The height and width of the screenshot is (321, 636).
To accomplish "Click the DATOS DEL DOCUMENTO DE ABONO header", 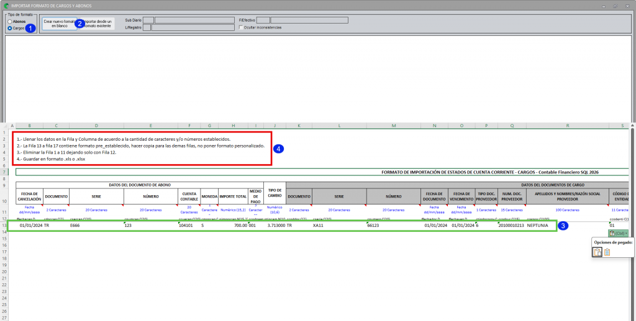I will coord(140,185).
